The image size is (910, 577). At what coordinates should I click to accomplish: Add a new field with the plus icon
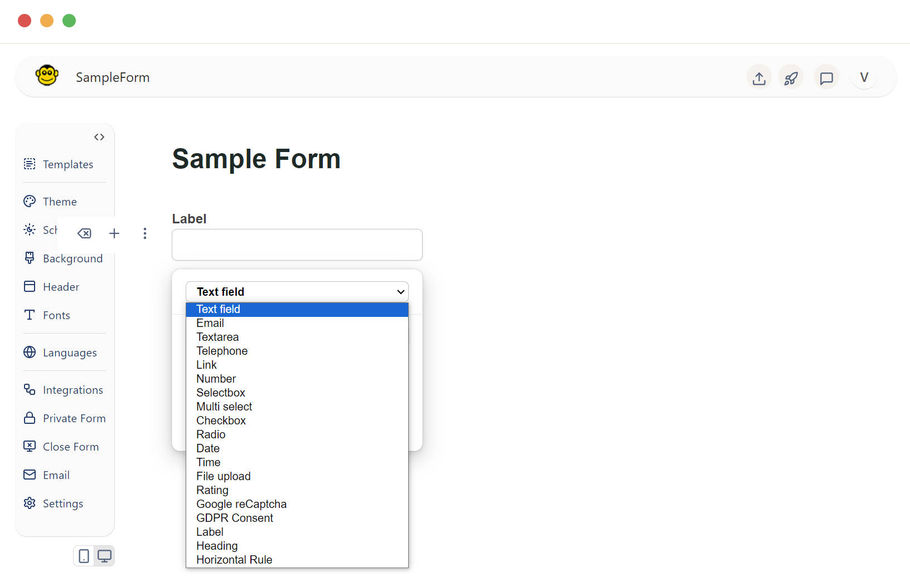pos(114,233)
